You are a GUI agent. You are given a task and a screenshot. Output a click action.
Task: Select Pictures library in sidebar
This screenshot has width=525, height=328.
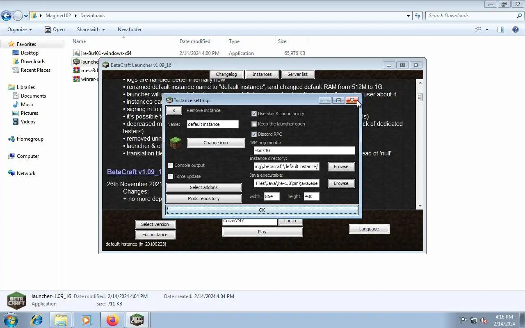tap(30, 113)
